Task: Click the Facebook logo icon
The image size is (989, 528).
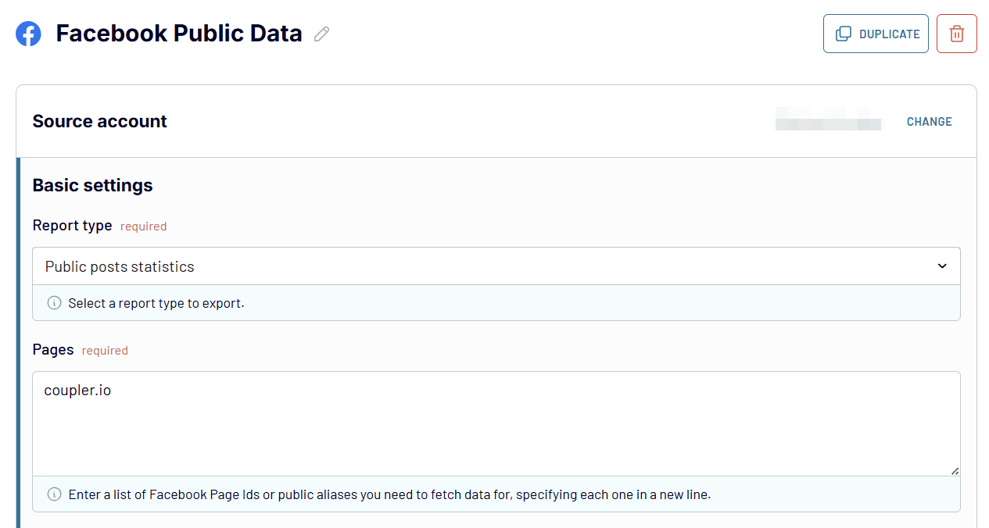Action: coord(28,34)
